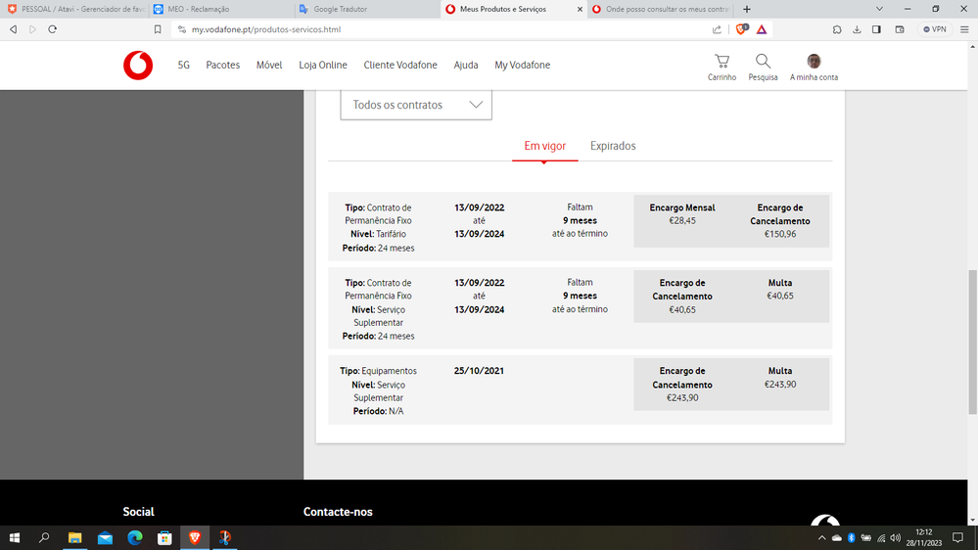The width and height of the screenshot is (978, 550).
Task: Open the Loja Online link
Action: (x=323, y=66)
